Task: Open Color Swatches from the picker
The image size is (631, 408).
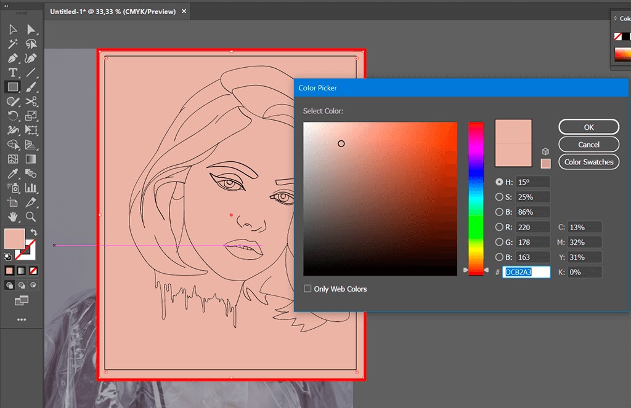Action: [x=588, y=162]
